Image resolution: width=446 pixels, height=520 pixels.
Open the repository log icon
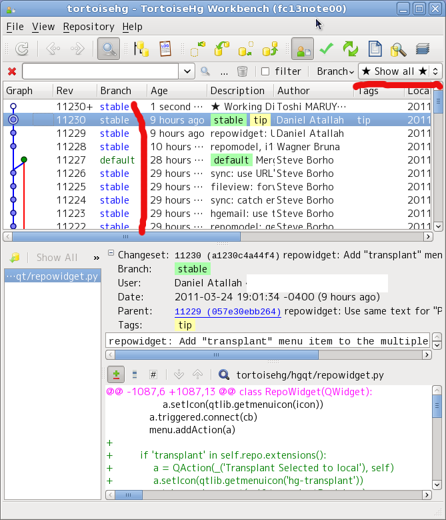click(x=165, y=49)
